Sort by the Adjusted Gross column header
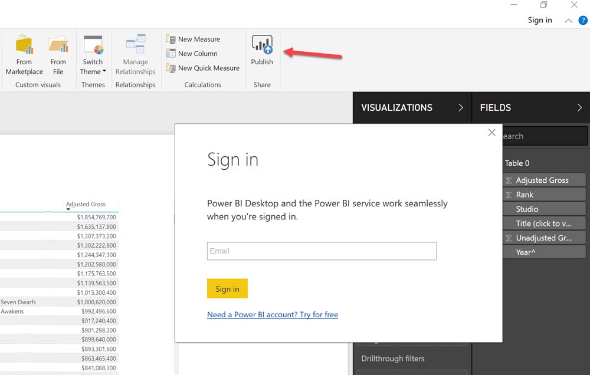 [x=86, y=204]
